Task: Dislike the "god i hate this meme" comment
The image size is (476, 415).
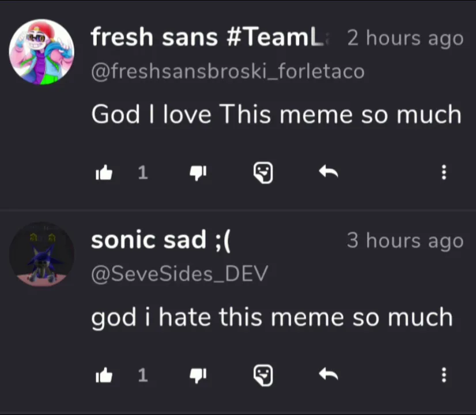Action: tap(198, 376)
